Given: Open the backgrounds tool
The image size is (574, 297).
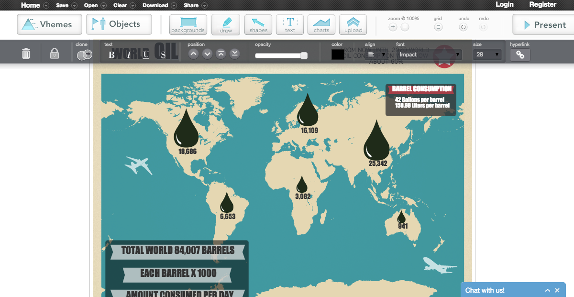Looking at the screenshot, I should [188, 24].
